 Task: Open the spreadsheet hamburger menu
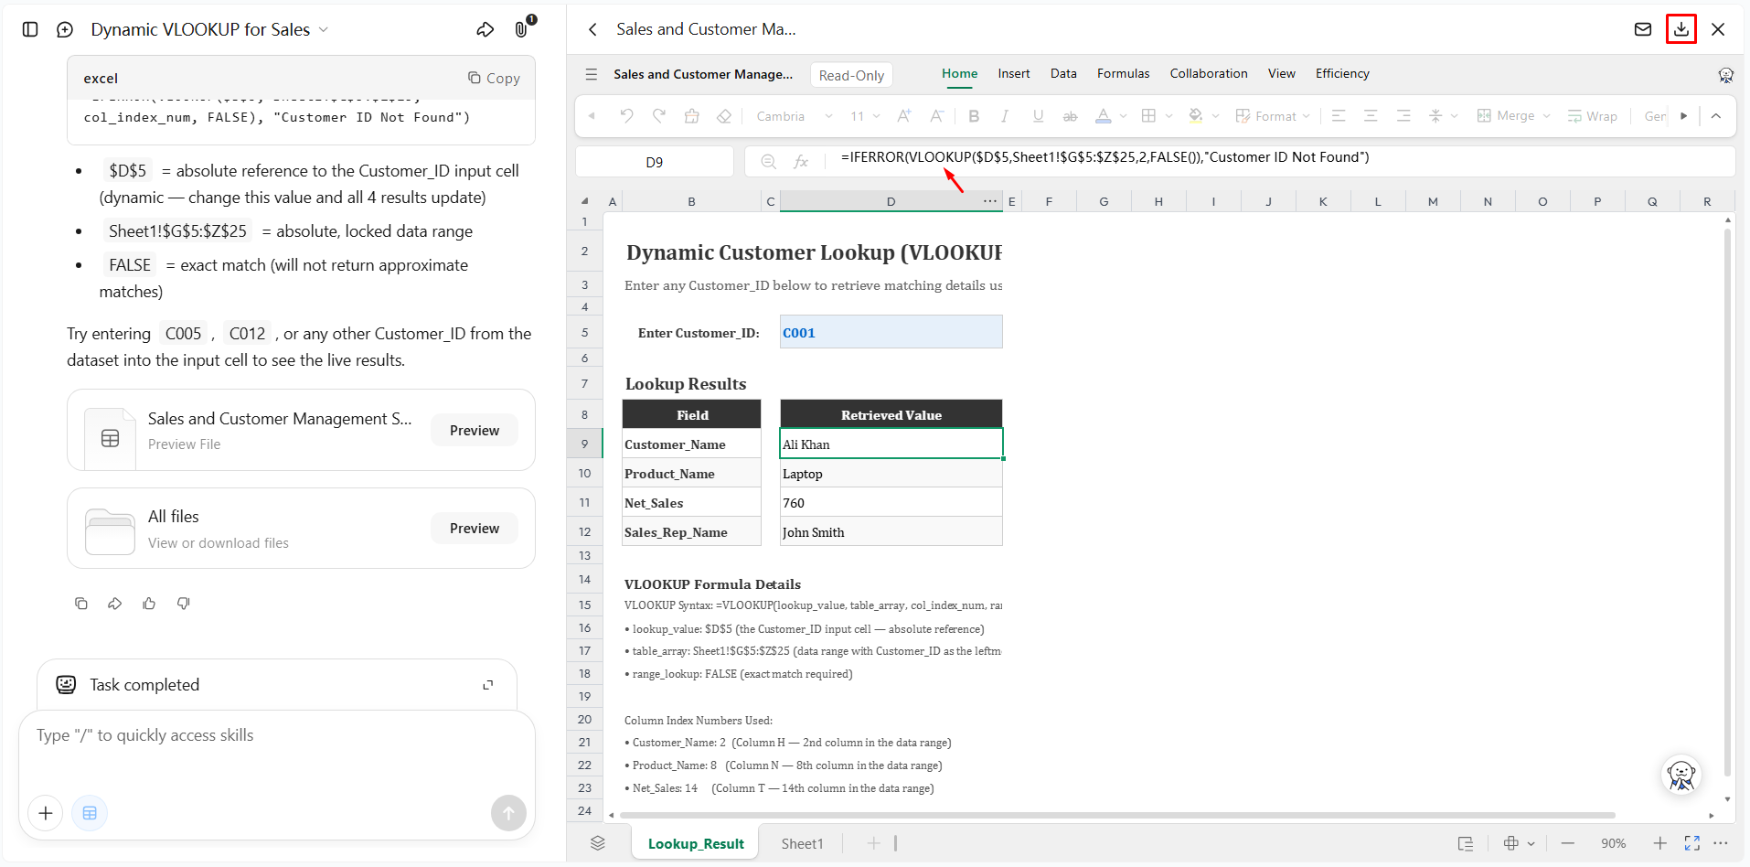click(592, 74)
